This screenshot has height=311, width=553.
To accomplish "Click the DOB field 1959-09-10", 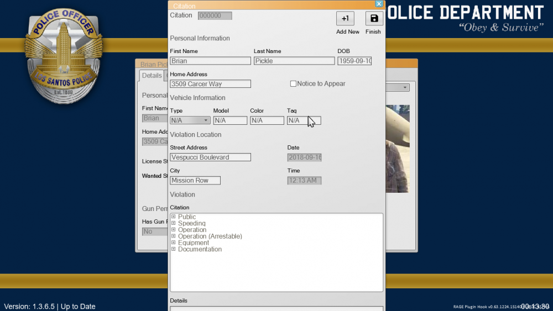I will pos(354,61).
